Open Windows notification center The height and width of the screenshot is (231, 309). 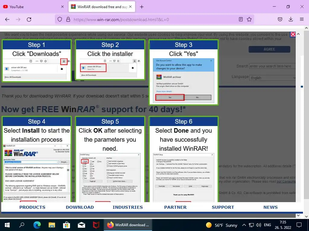point(299,225)
